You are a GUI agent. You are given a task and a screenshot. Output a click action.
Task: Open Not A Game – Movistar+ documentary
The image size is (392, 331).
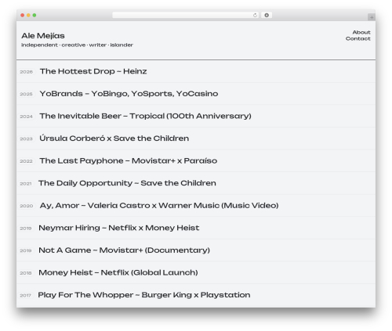125,250
